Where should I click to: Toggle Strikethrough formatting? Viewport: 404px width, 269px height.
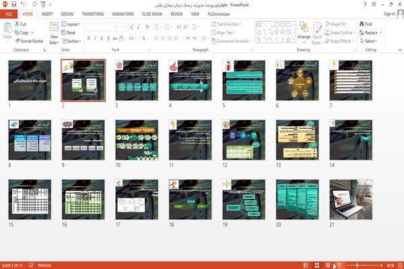[115, 38]
